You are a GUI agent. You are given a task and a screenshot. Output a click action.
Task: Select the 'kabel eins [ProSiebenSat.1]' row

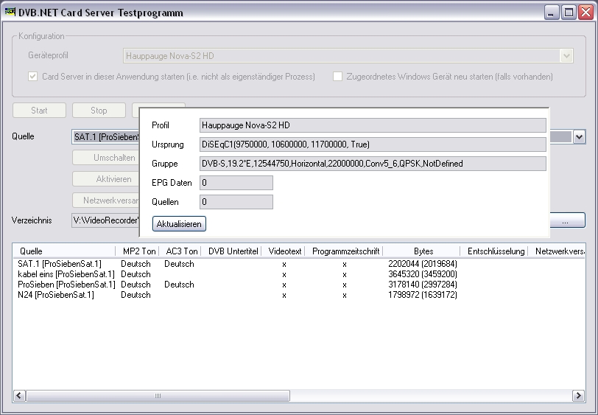(66, 274)
